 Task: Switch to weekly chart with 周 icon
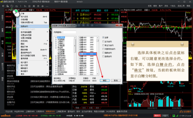coord(34,6)
